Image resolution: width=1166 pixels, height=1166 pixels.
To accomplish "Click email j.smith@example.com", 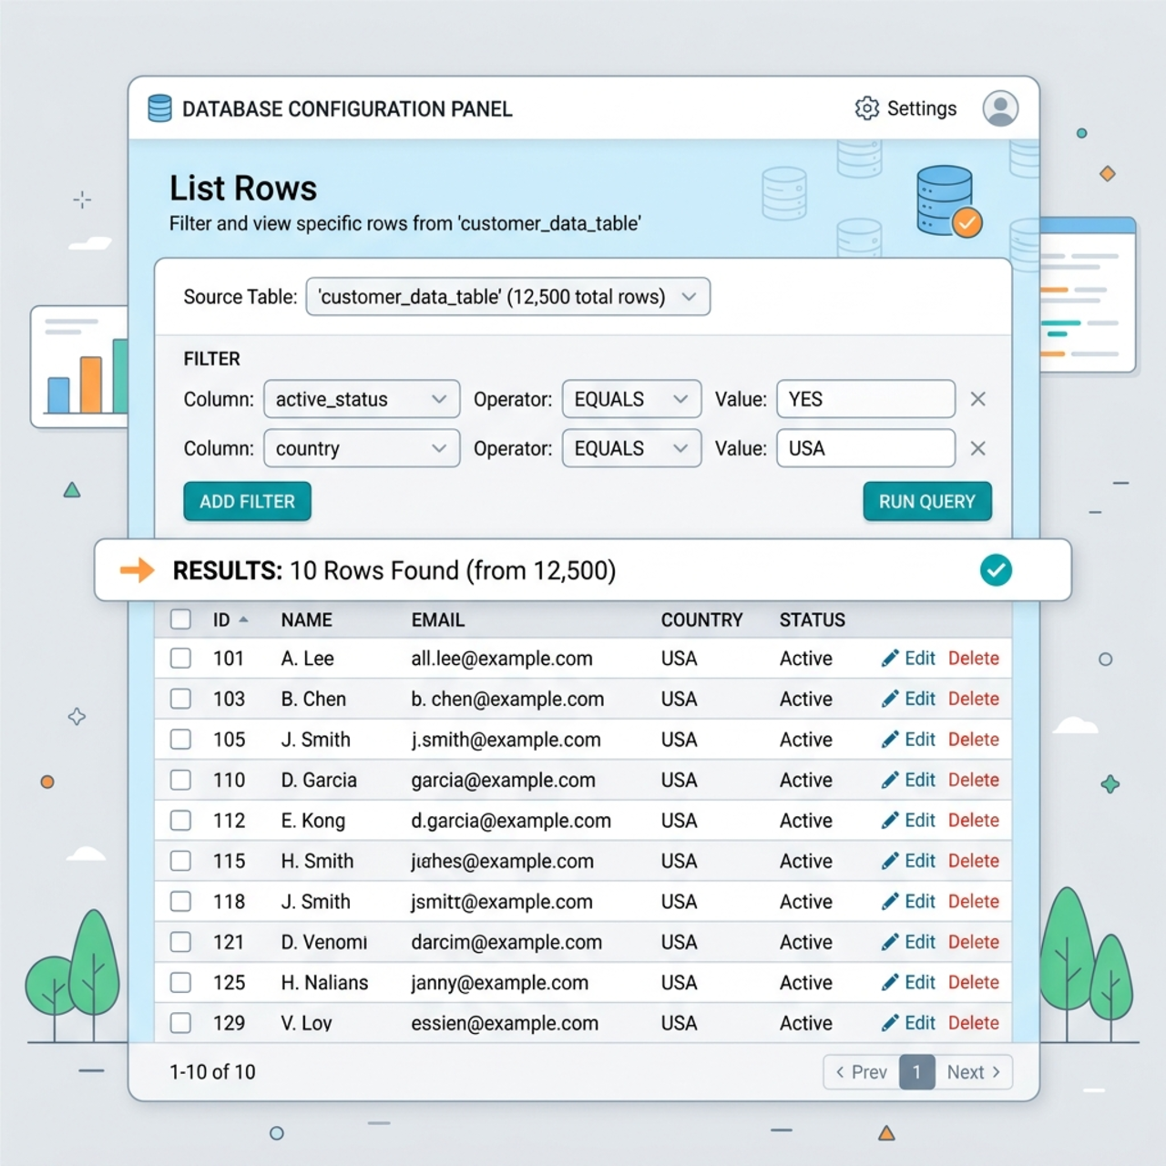I will (506, 740).
